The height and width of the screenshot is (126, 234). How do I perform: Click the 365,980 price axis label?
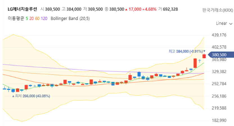click(219, 59)
